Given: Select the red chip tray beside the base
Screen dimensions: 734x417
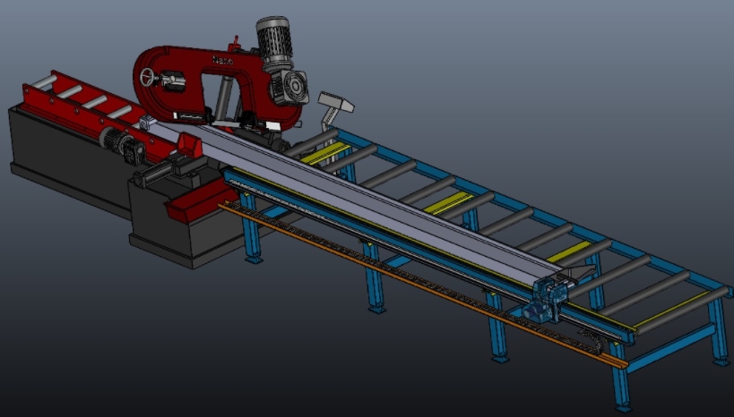Looking at the screenshot, I should click(202, 200).
